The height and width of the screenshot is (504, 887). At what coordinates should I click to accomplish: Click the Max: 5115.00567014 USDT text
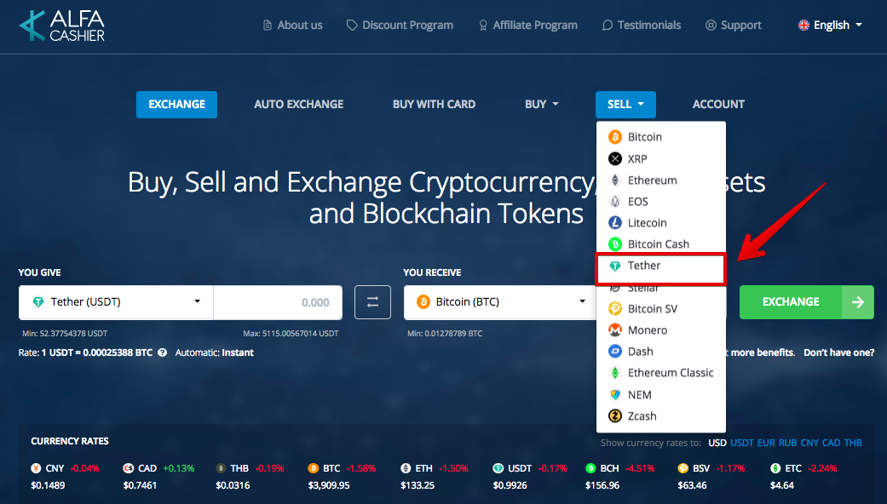pos(291,334)
